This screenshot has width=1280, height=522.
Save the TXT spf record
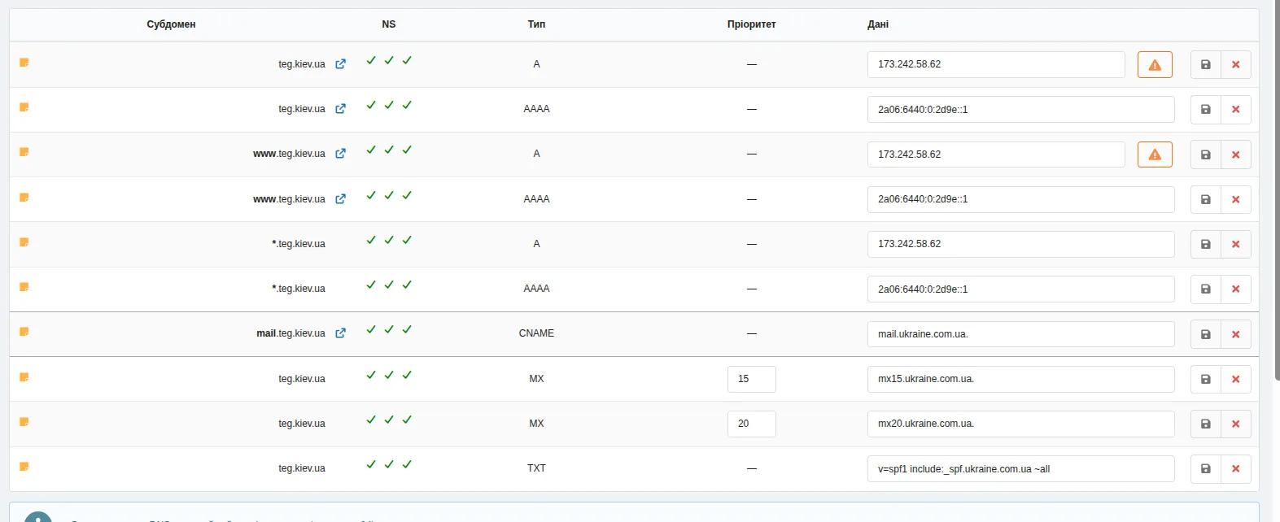pyautogui.click(x=1206, y=468)
